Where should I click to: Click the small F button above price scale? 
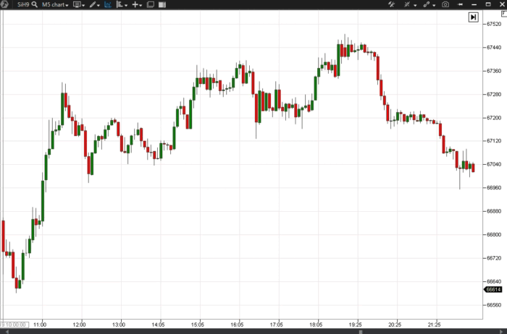tap(504, 14)
